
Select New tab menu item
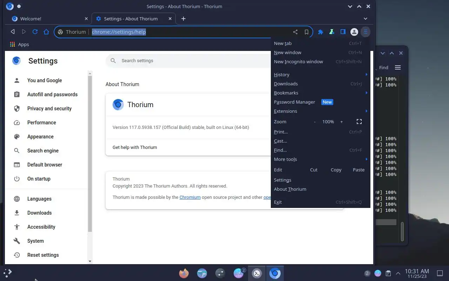click(x=320, y=43)
